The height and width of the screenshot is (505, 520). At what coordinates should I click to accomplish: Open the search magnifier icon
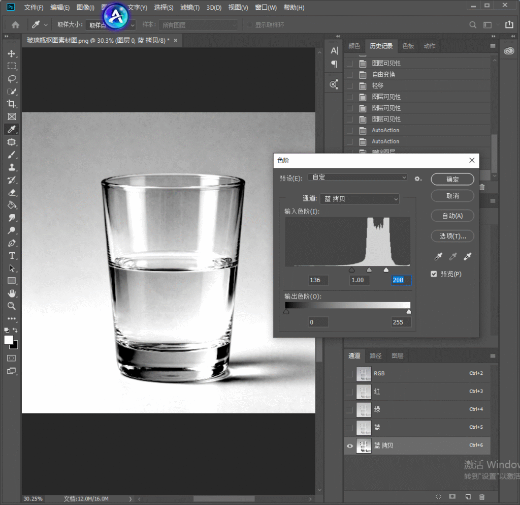tap(473, 25)
